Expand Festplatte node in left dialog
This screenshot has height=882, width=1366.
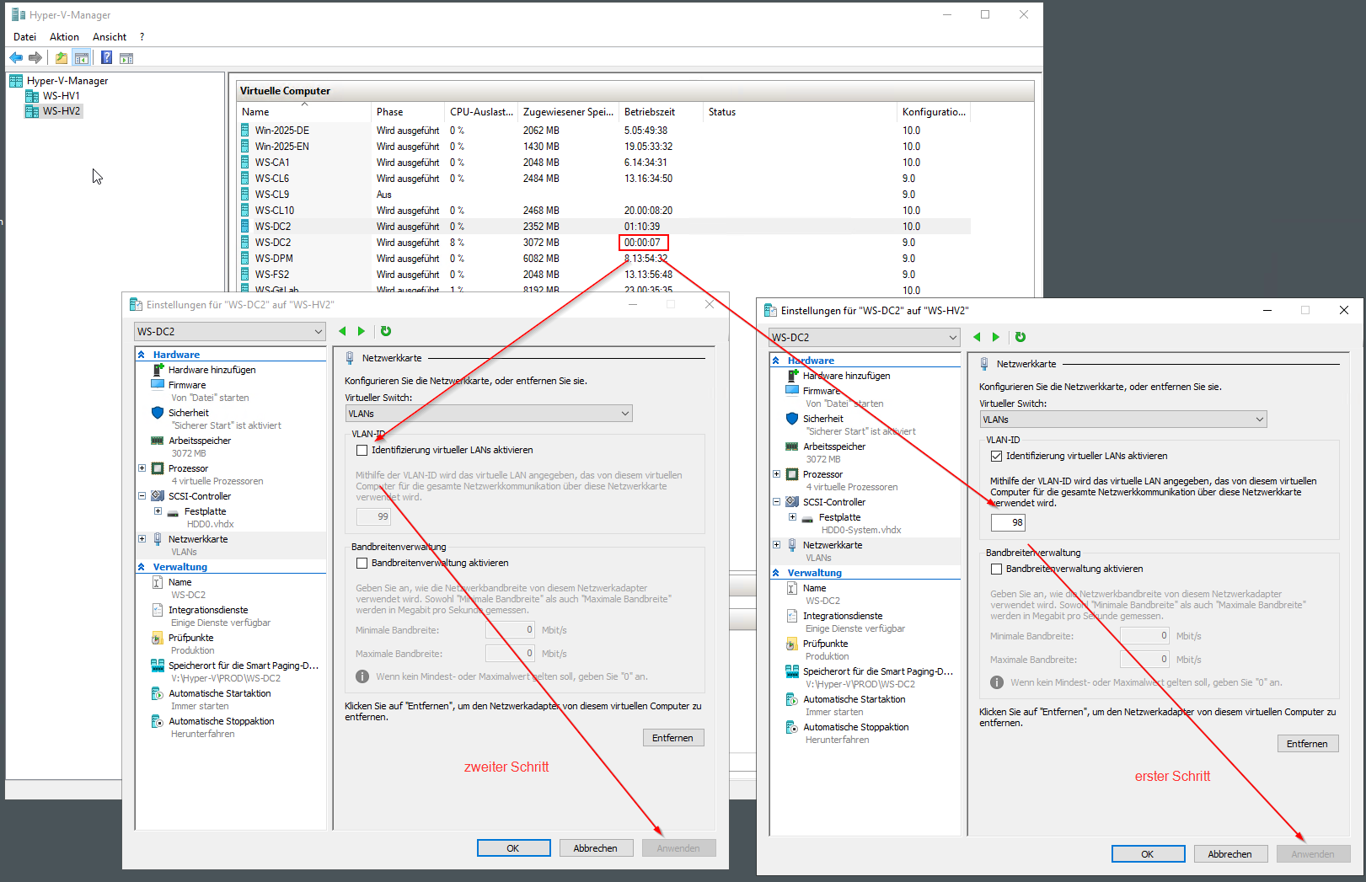(x=158, y=511)
